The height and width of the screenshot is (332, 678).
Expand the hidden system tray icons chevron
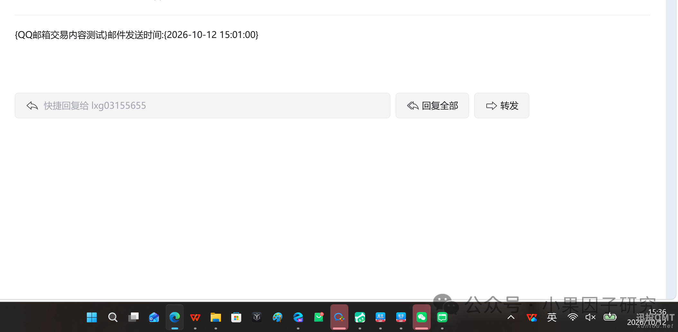pos(511,318)
